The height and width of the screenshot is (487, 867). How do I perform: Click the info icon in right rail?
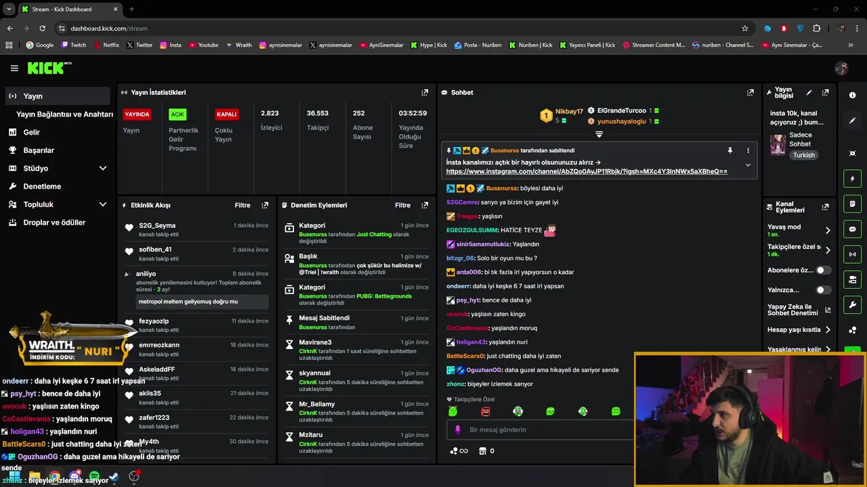point(852,95)
